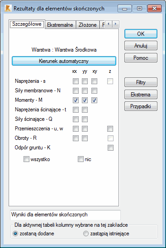Check the nic checkbox
This screenshot has width=166, height=248.
(x=81, y=159)
